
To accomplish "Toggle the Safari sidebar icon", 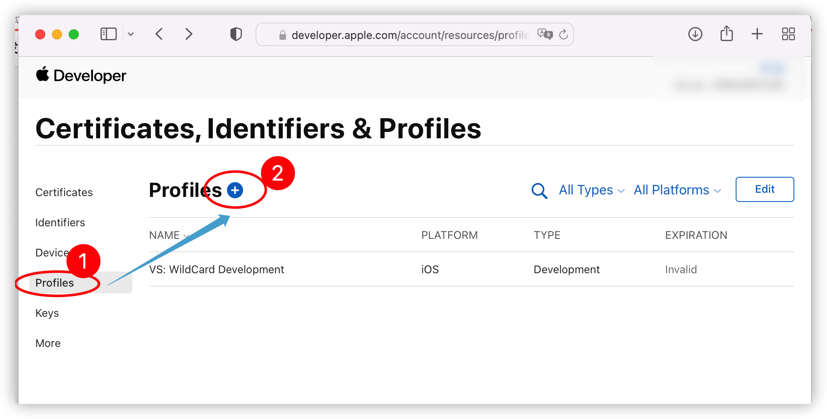I will [109, 34].
